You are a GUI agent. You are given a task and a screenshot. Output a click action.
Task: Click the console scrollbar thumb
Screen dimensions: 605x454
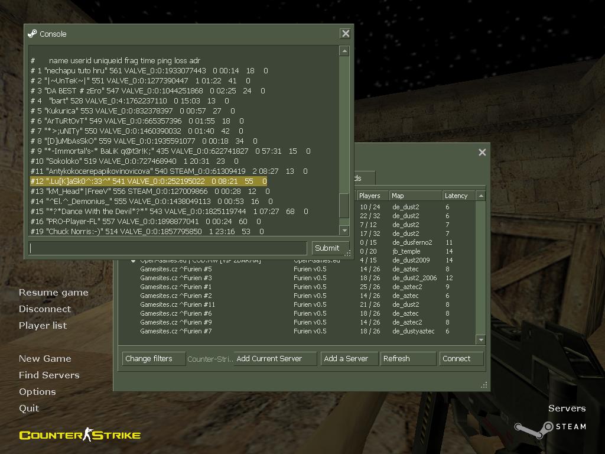pos(344,205)
